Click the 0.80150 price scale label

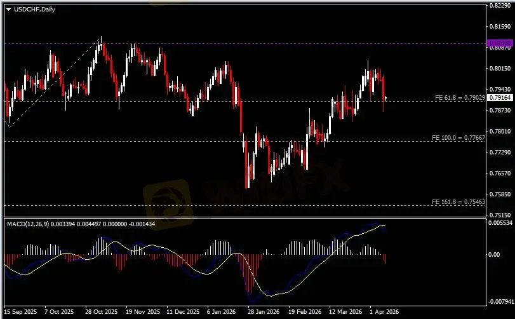[499, 69]
